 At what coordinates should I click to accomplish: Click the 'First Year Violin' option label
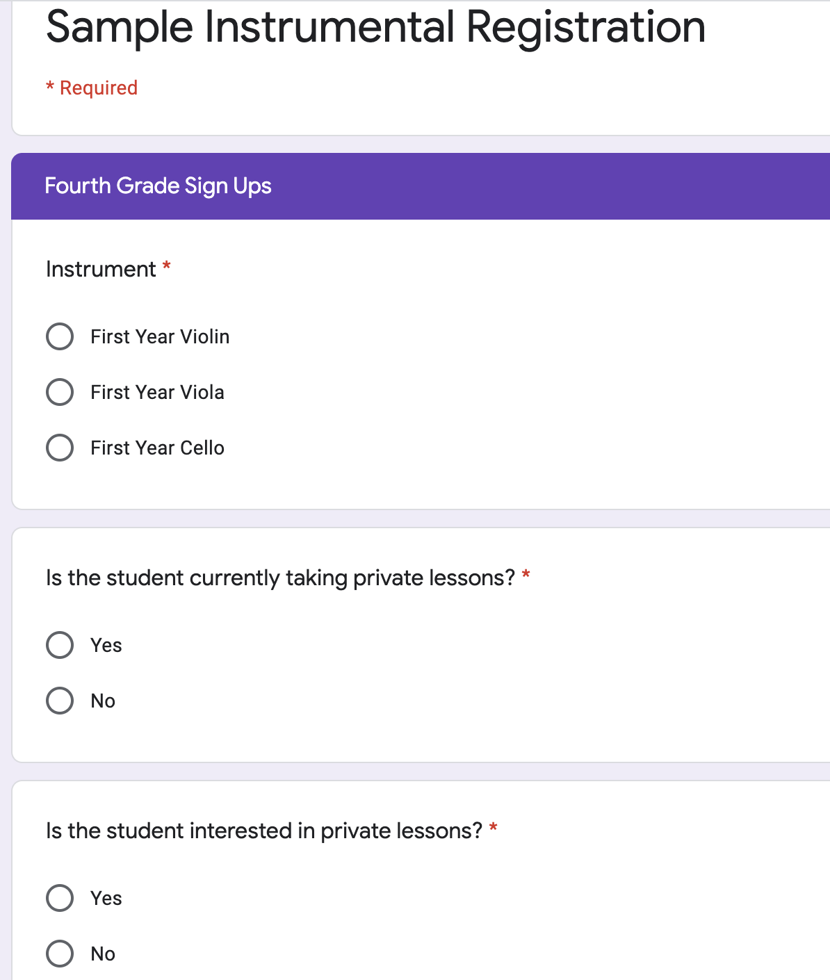(160, 336)
